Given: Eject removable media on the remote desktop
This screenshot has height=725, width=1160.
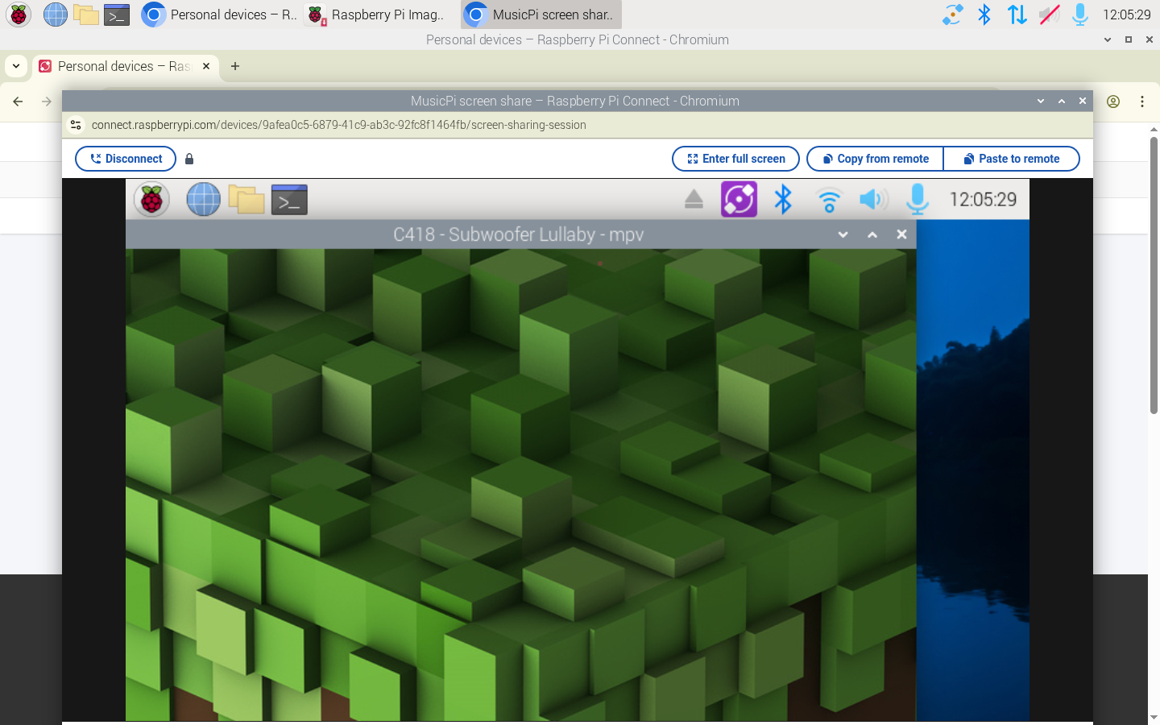Looking at the screenshot, I should click(x=693, y=199).
